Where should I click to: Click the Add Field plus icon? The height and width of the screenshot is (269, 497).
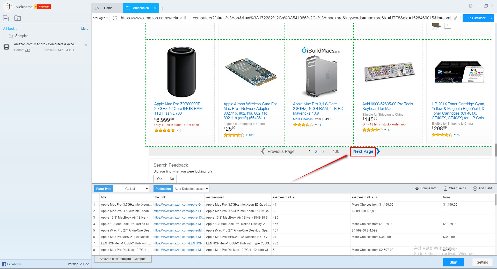tap(475, 189)
